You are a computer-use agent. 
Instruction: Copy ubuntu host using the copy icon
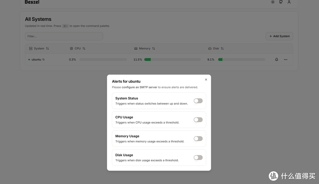[x=43, y=59]
